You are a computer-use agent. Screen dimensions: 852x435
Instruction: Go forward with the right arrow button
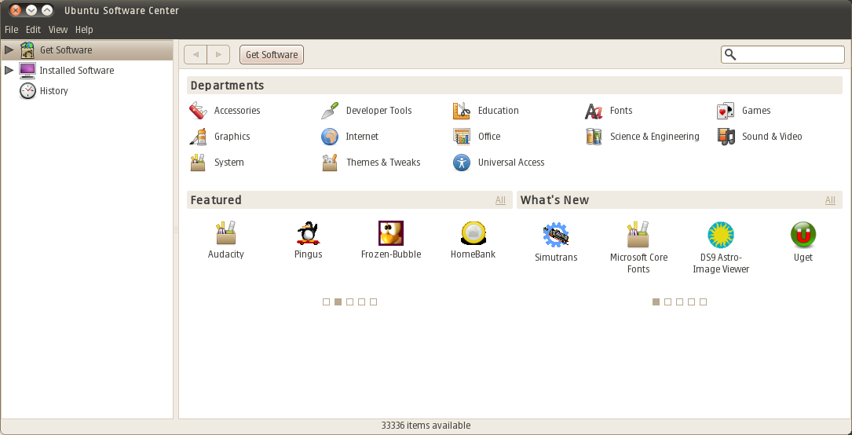click(218, 55)
